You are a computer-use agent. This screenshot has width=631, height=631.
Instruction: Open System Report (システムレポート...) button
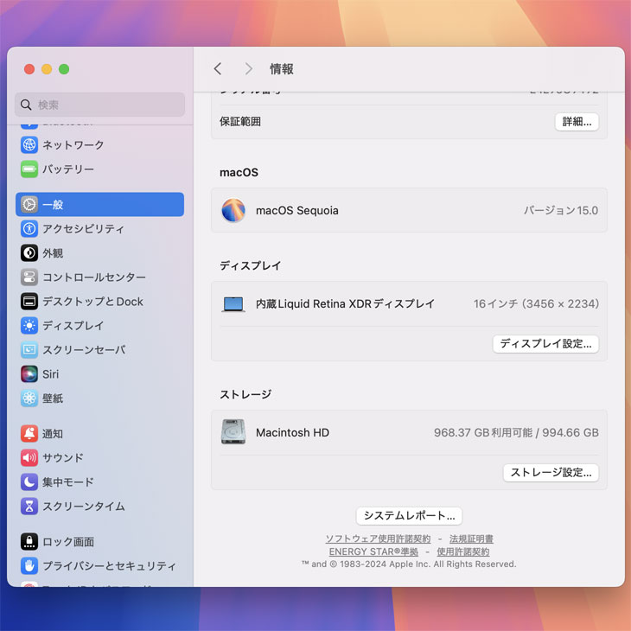pos(409,516)
